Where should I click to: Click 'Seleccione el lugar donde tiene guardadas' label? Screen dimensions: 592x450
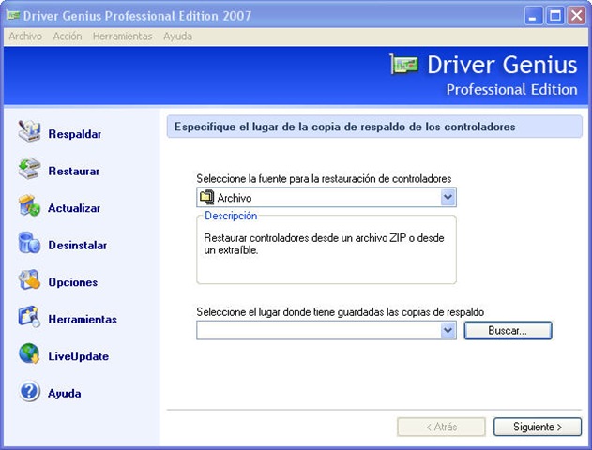[341, 312]
